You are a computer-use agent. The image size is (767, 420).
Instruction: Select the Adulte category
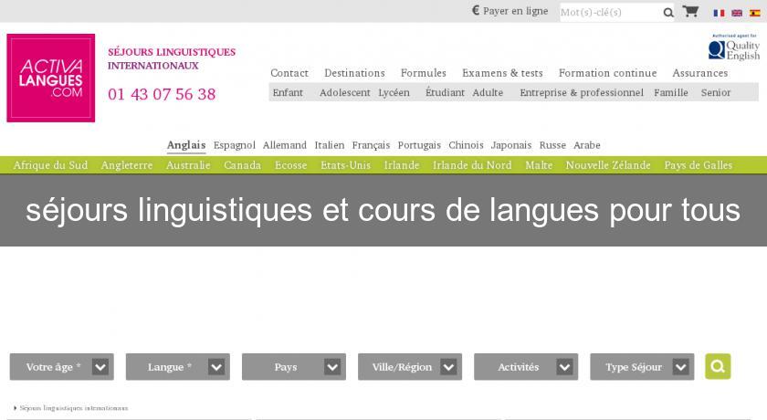coord(488,92)
